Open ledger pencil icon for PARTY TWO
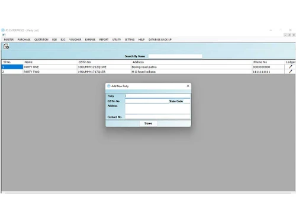The width and height of the screenshot is (296, 222). point(290,72)
